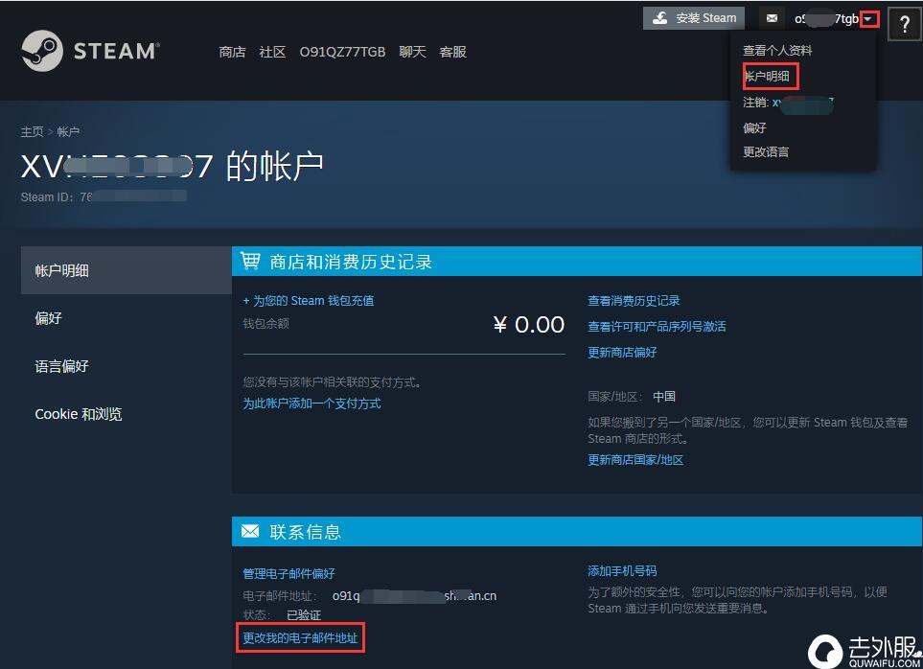This screenshot has height=669, width=923.
Task: Select 更改语言 in dropdown menu
Action: click(766, 151)
